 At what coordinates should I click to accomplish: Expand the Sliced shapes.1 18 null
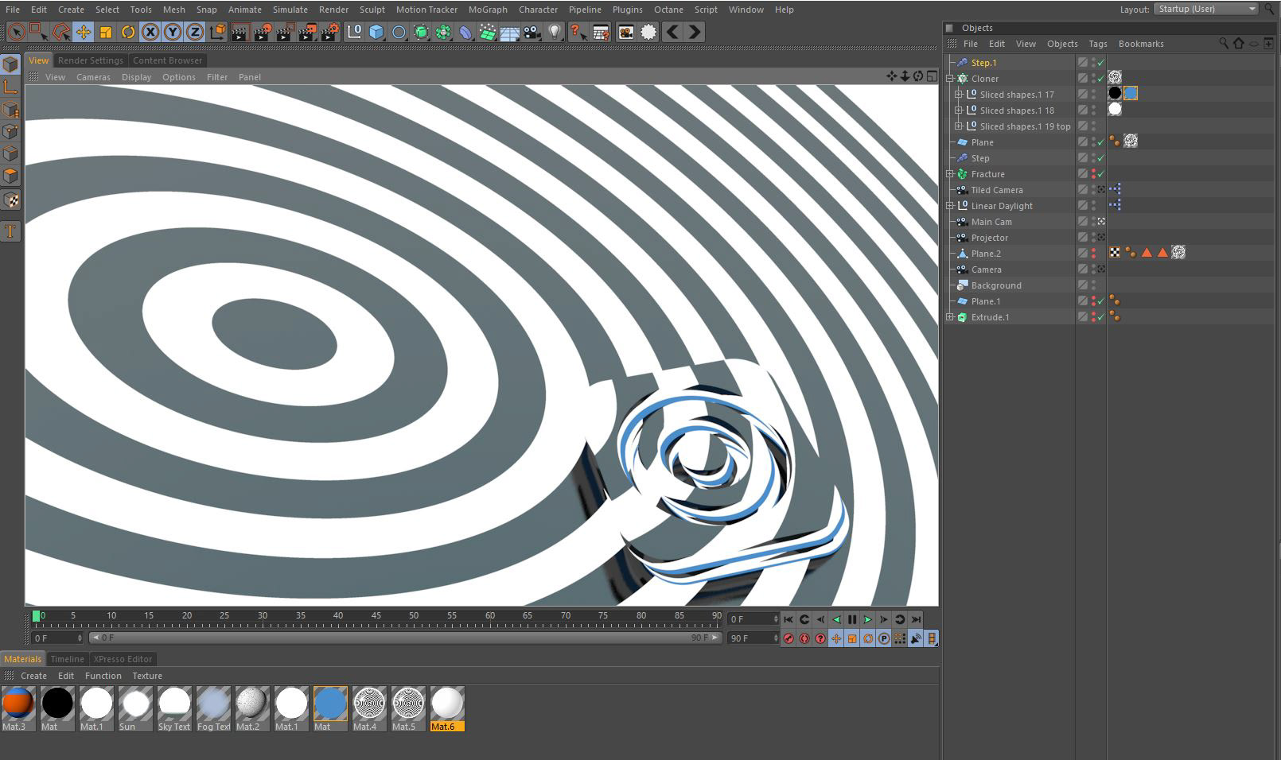(x=959, y=111)
